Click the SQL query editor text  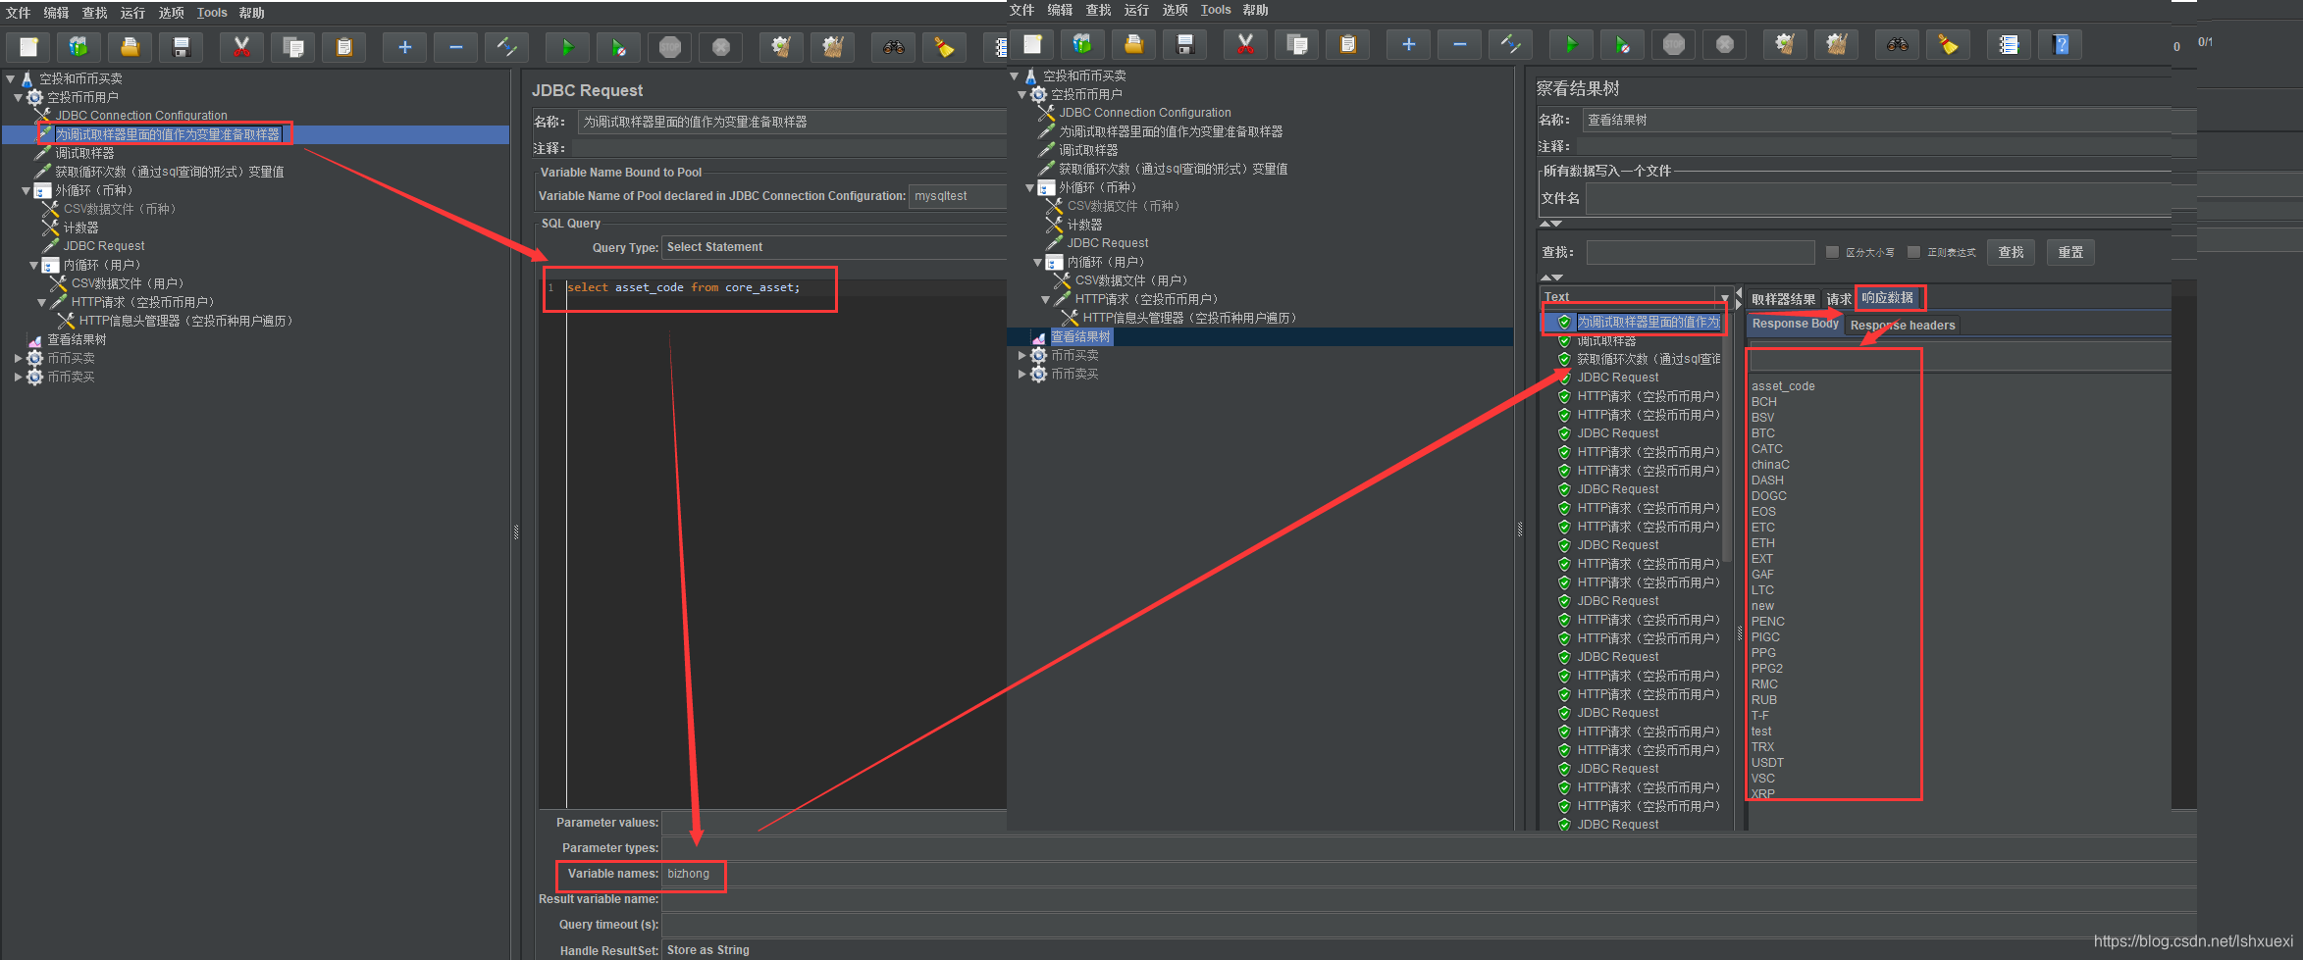pyautogui.click(x=684, y=287)
